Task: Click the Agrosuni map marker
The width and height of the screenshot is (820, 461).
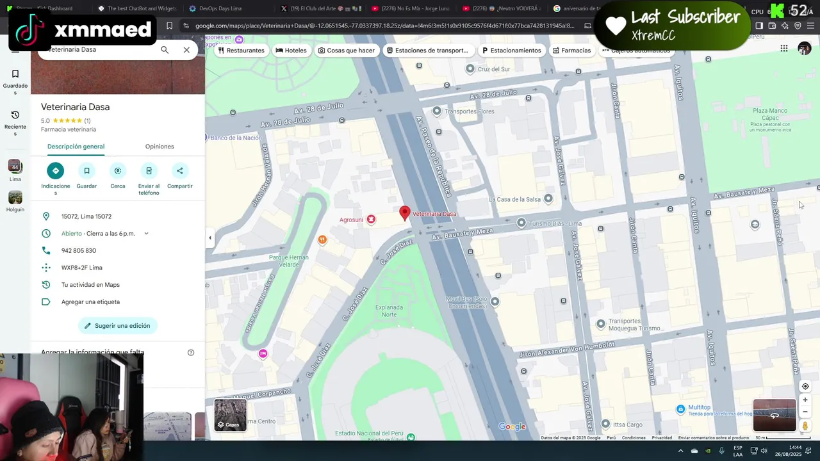Action: coord(371,220)
